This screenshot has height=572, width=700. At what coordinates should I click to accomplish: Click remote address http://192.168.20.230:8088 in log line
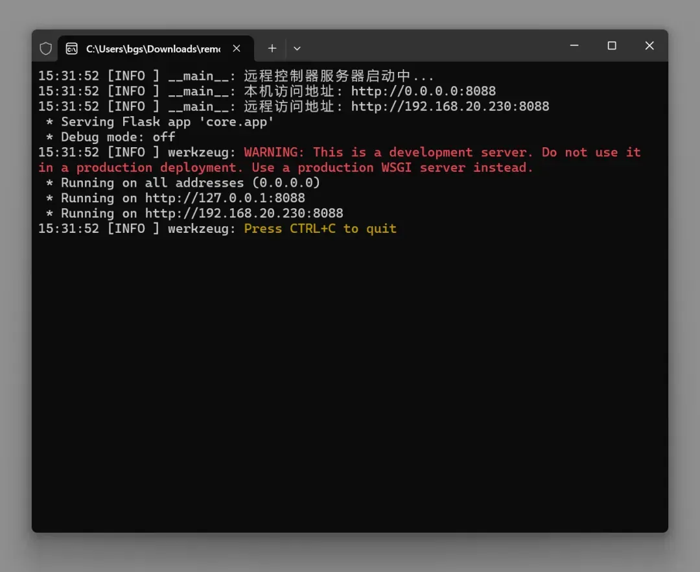click(450, 106)
